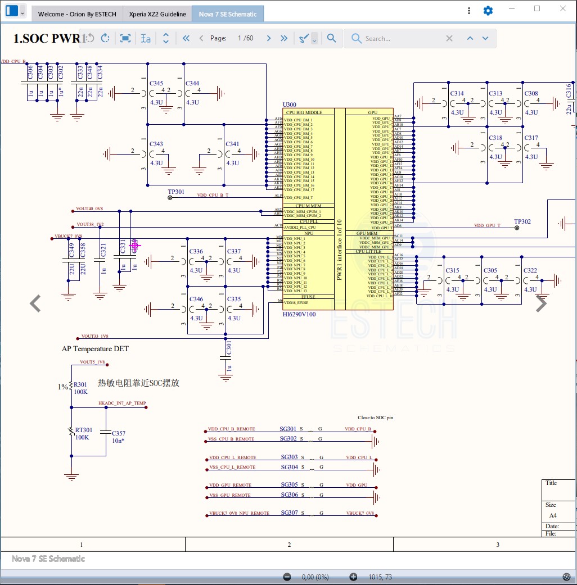Switch to the Xperia XZ2 Guideline tab
The image size is (577, 585).
tap(157, 14)
